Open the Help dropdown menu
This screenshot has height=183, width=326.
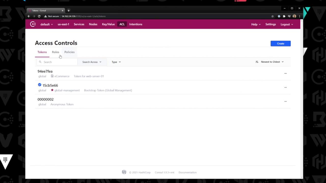[256, 24]
